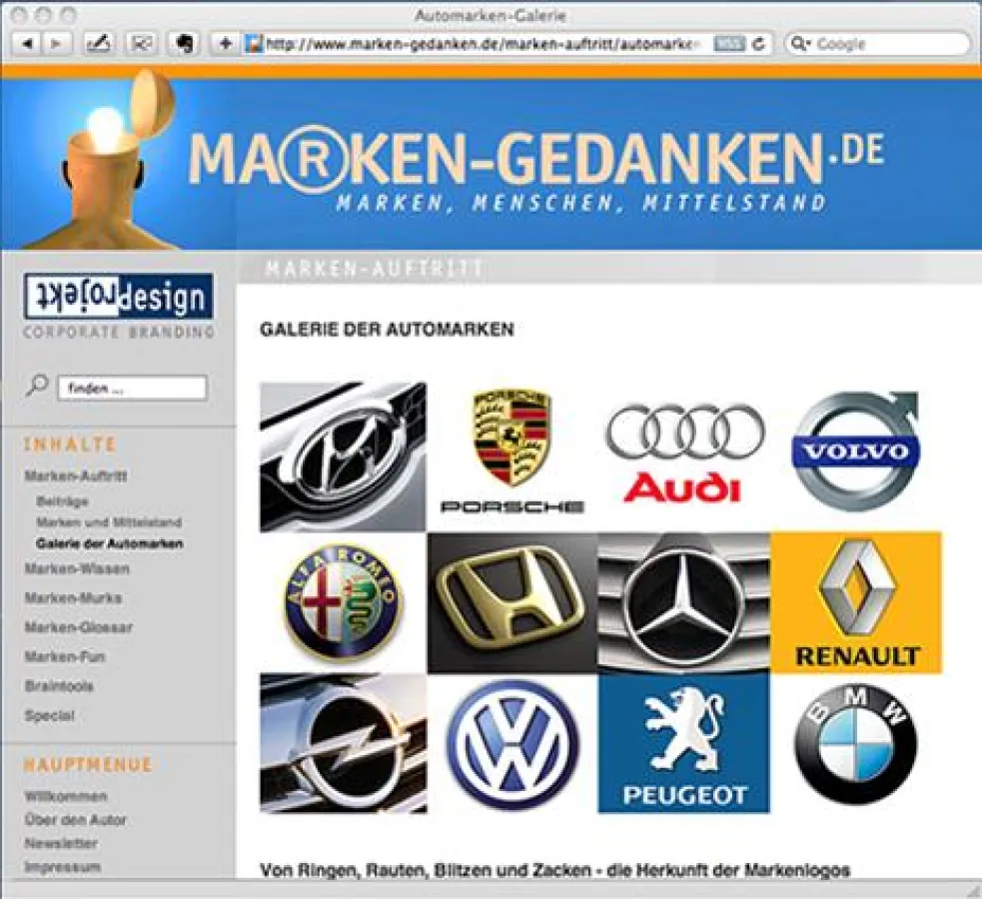Click the RSS badge in address bar
The height and width of the screenshot is (899, 982).
click(728, 44)
